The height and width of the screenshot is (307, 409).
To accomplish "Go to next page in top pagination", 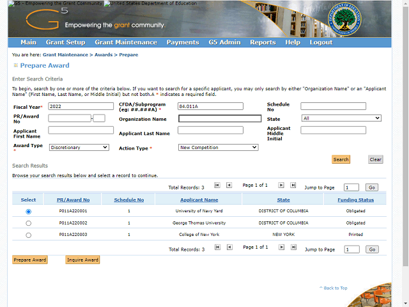I will (x=281, y=185).
